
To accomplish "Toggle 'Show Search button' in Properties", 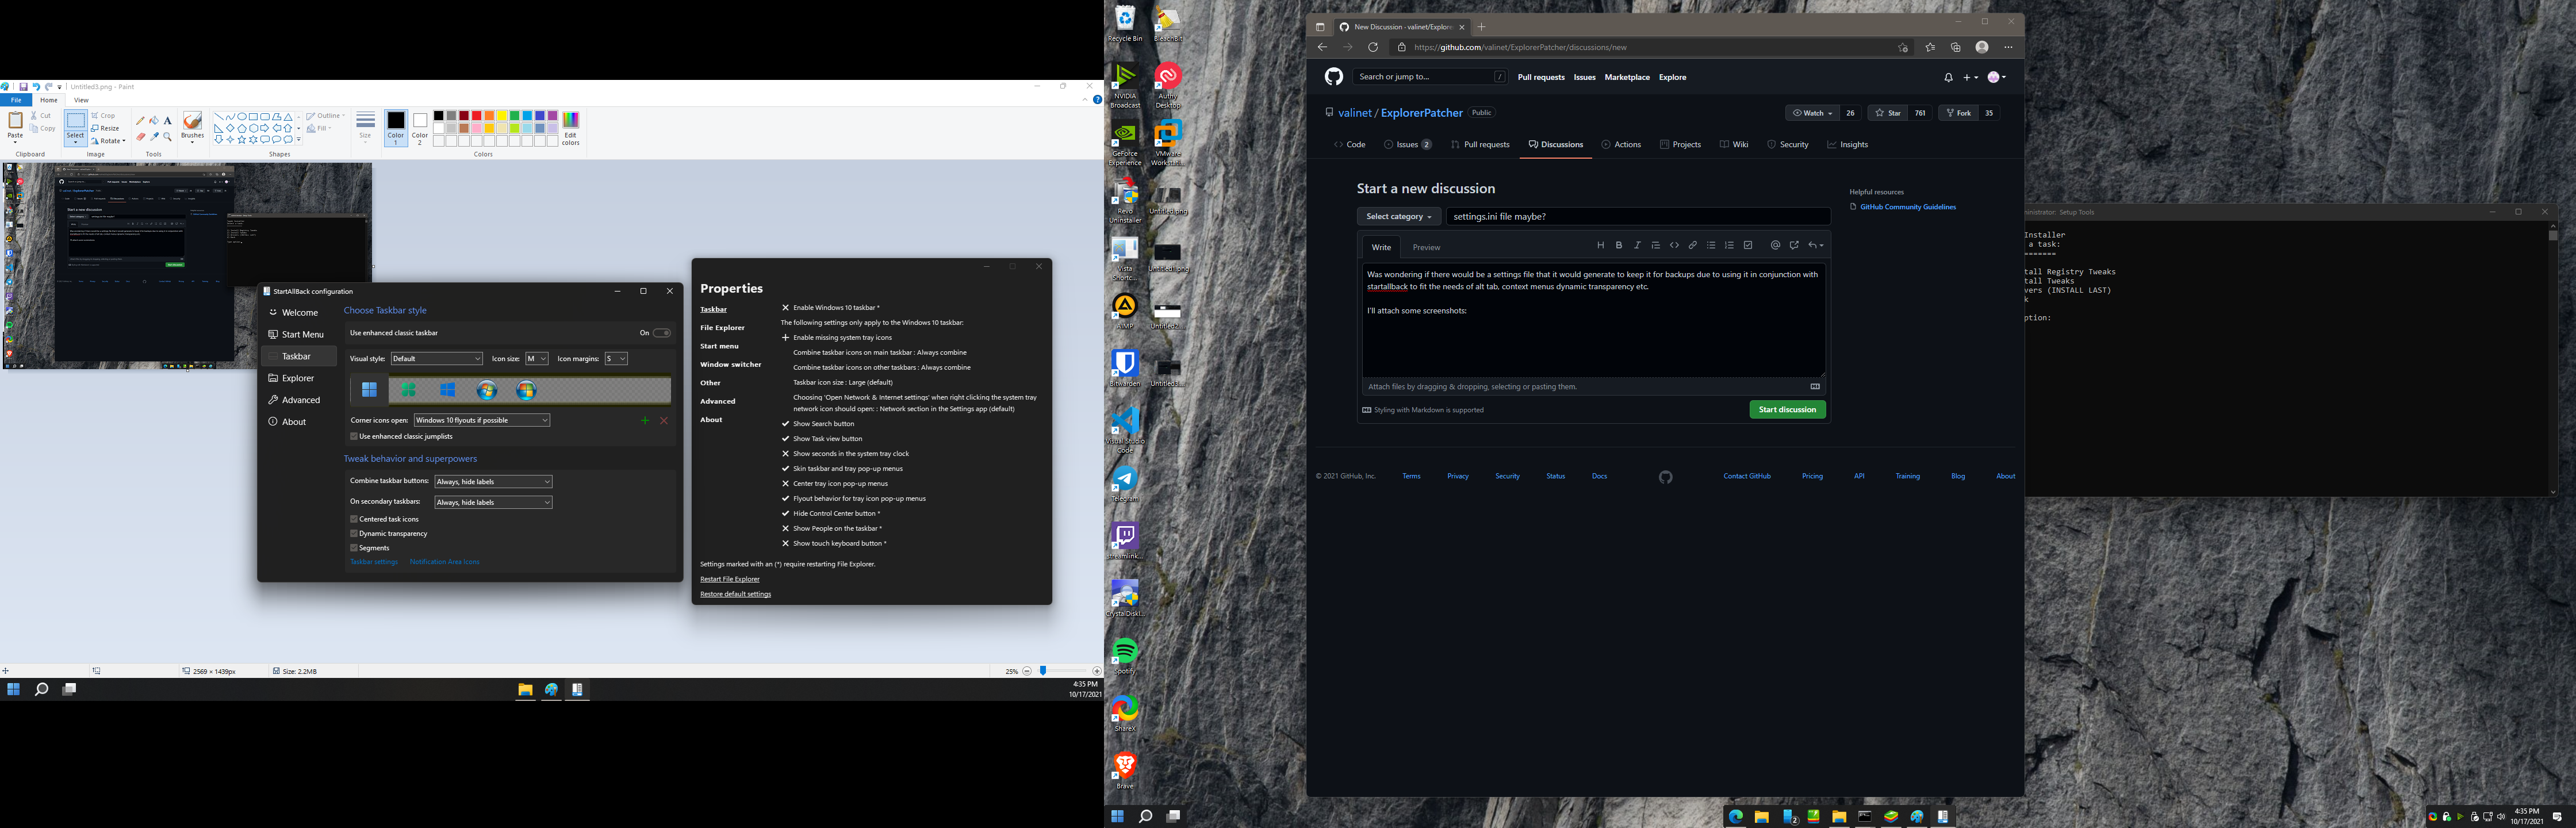I will coord(818,424).
